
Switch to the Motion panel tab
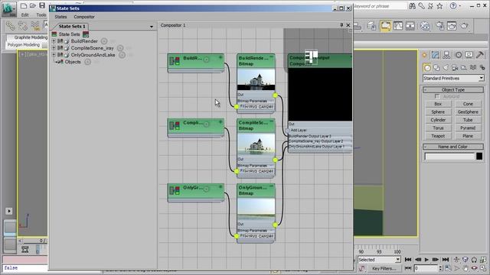pos(458,55)
